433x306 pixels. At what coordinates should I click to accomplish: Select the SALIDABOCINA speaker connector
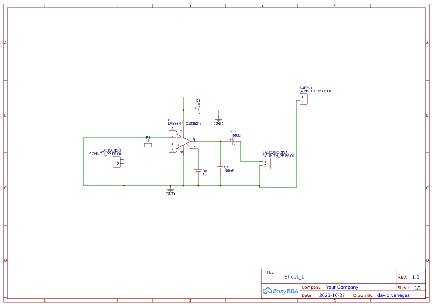pyautogui.click(x=266, y=163)
